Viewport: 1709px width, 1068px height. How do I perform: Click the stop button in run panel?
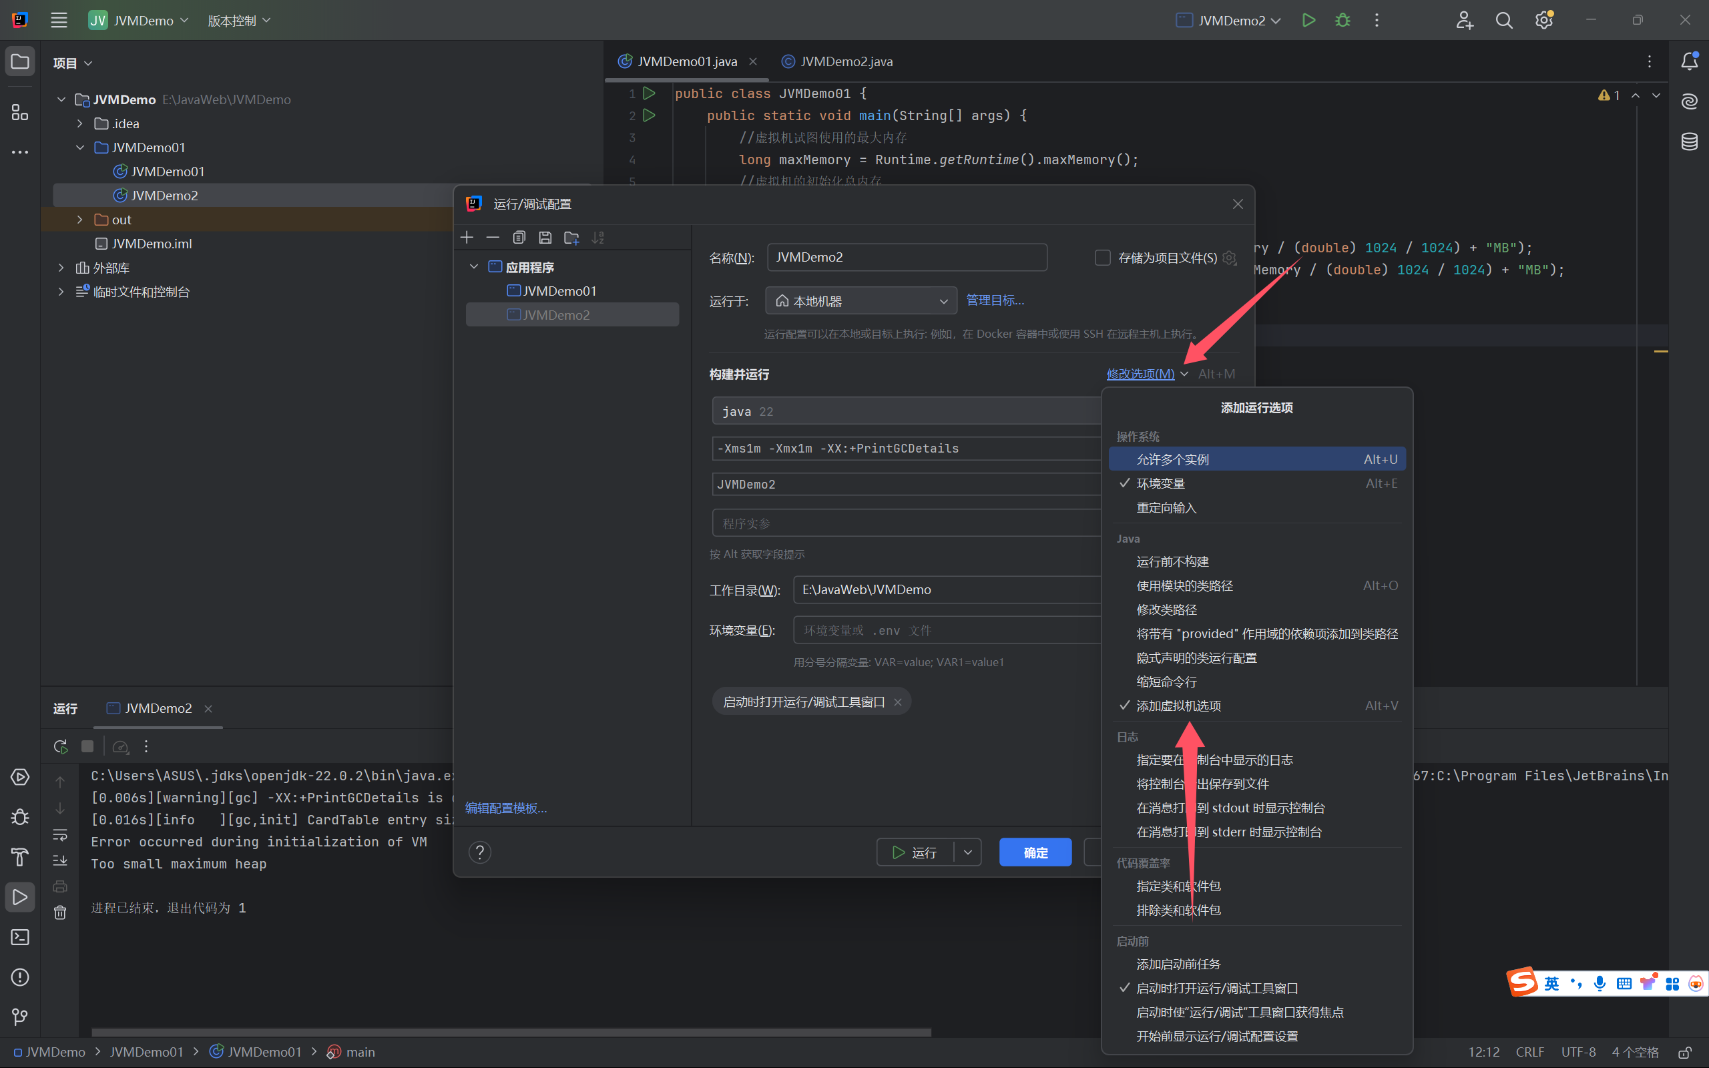coord(86,746)
